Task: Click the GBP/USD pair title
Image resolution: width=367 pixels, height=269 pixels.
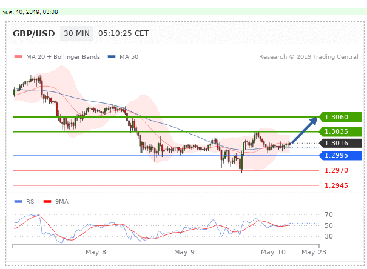Action: pos(34,33)
